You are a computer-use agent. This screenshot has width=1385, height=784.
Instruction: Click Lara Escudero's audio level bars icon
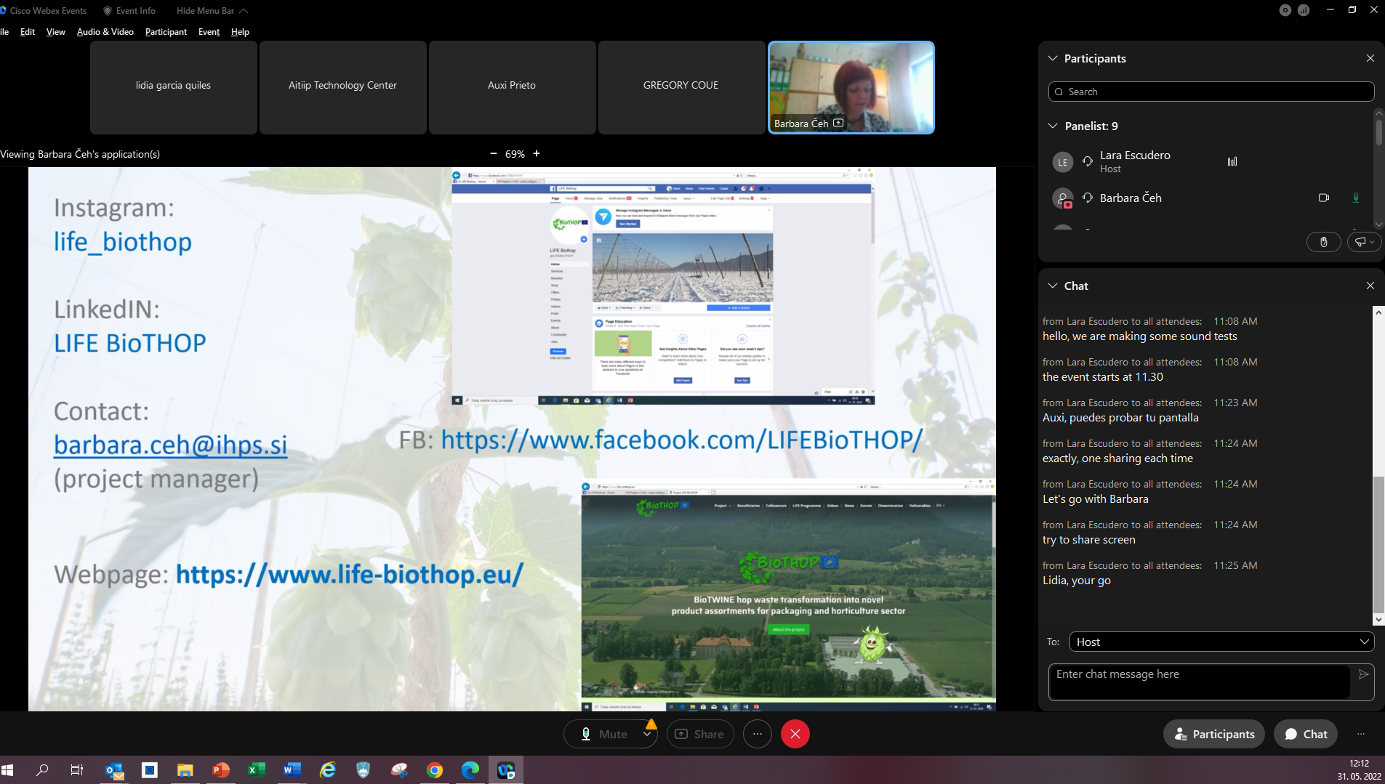click(1232, 161)
